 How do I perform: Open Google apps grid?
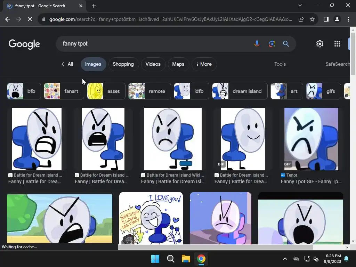tap(337, 44)
